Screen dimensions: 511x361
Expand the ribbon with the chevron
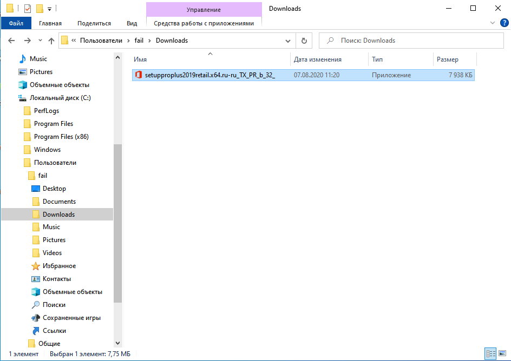click(x=493, y=23)
